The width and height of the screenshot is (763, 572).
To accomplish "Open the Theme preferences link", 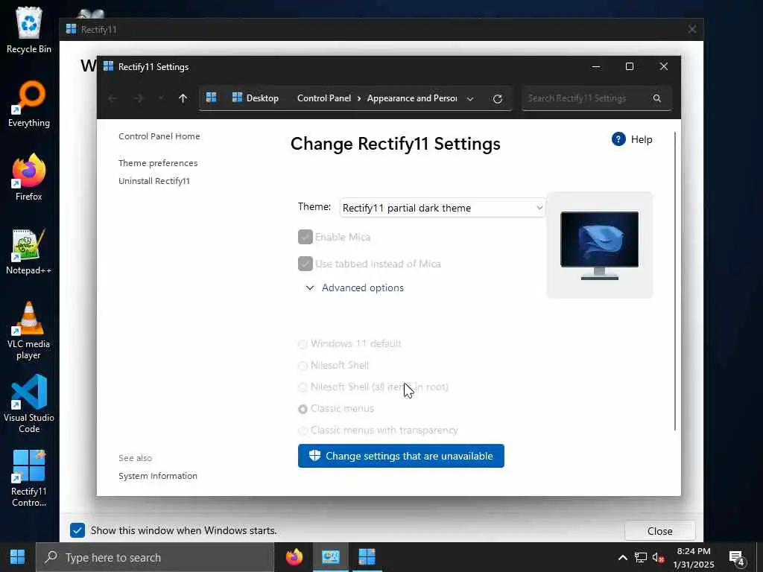I will click(x=158, y=163).
